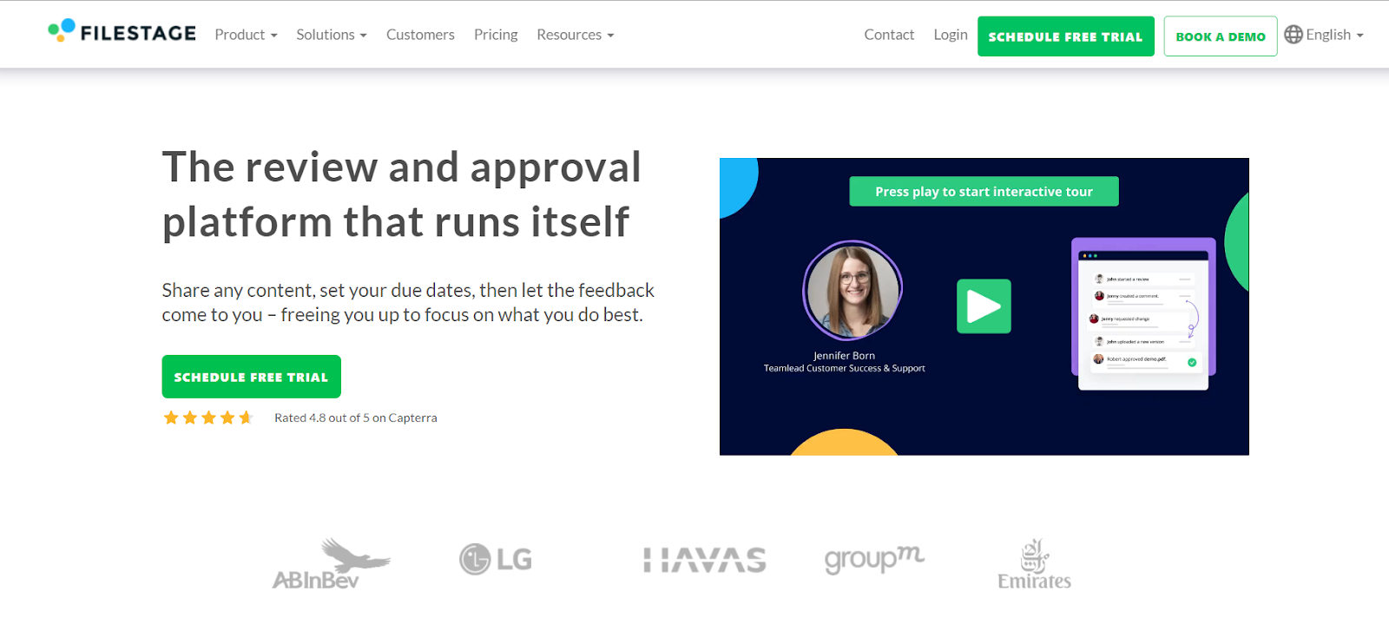
Task: Click the review activity preview card
Action: pos(1143,314)
